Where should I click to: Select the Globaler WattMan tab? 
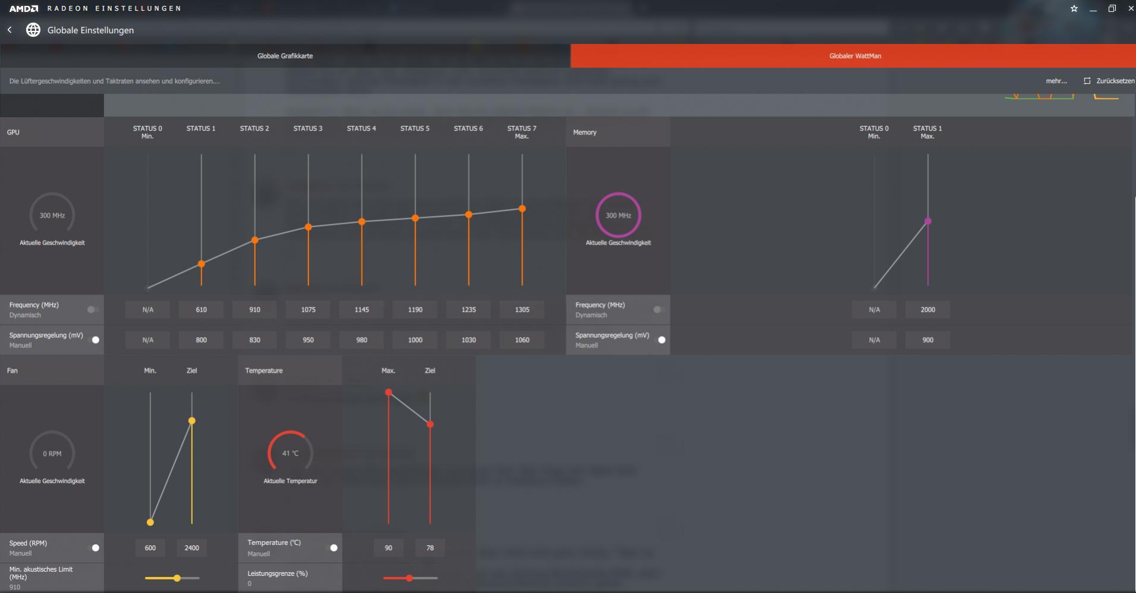coord(854,56)
